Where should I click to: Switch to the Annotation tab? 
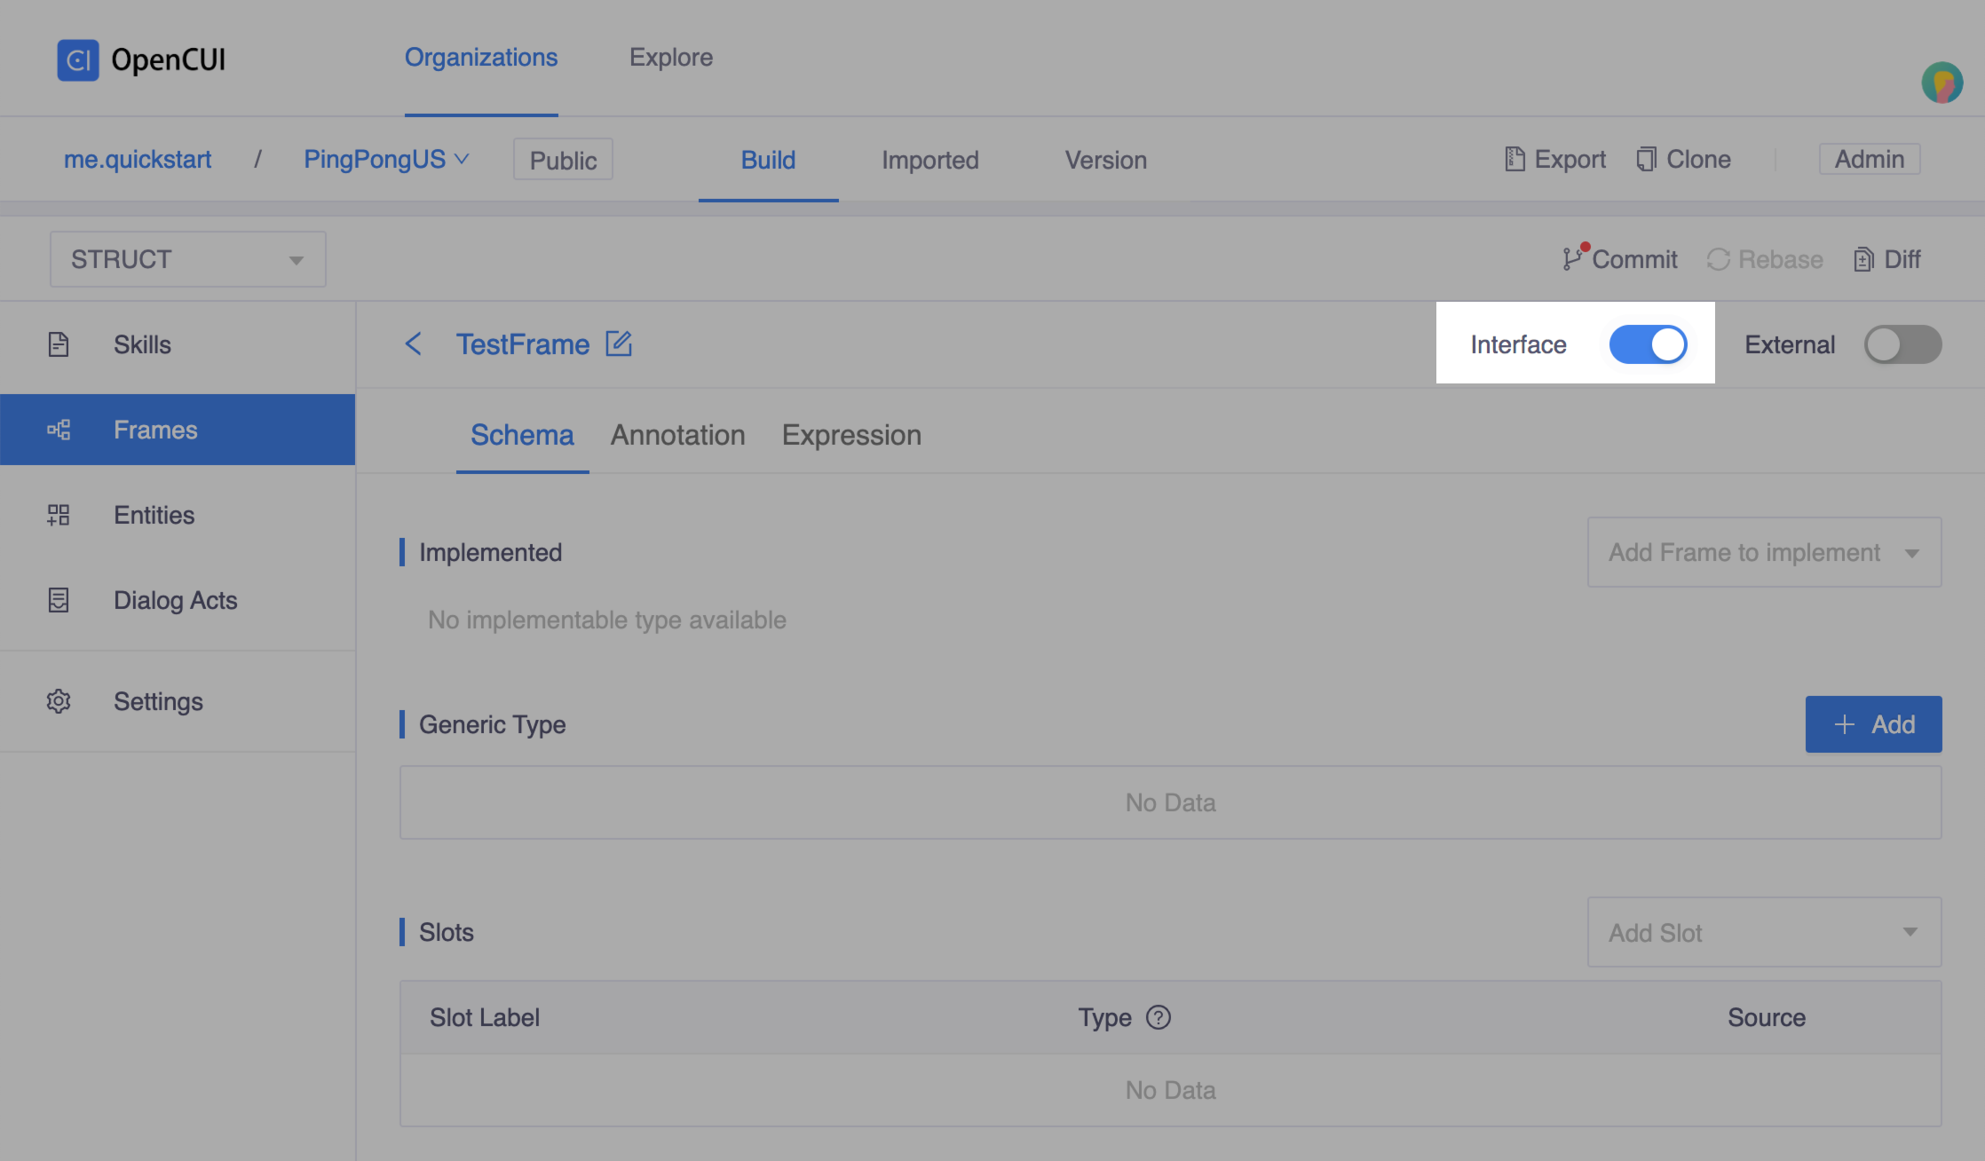click(x=677, y=435)
